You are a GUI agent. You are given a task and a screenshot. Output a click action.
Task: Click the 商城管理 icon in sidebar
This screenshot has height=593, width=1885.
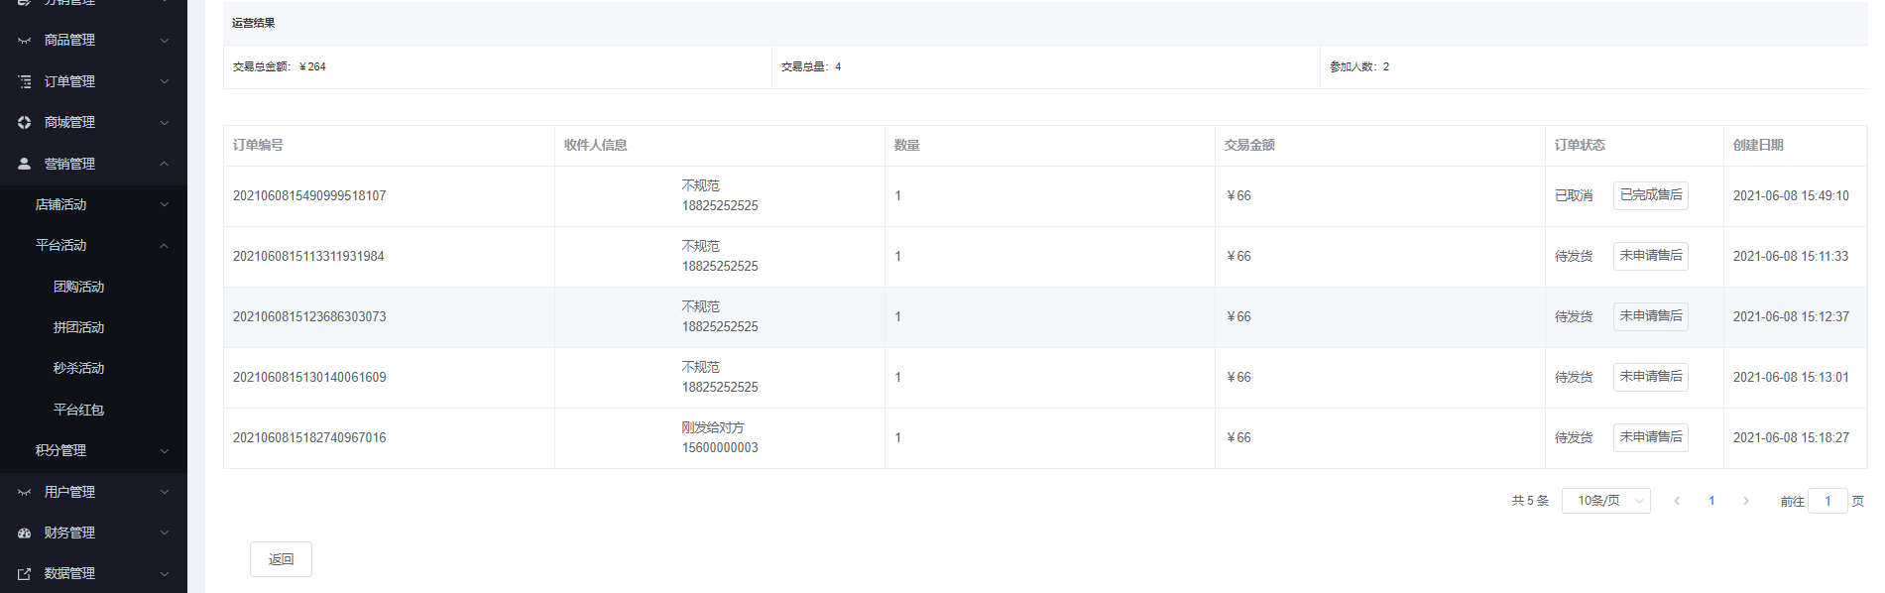pyautogui.click(x=25, y=122)
